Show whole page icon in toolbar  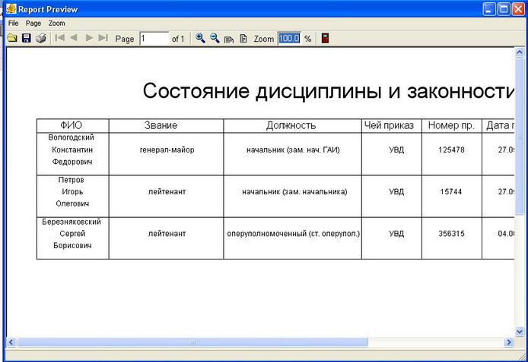(243, 38)
